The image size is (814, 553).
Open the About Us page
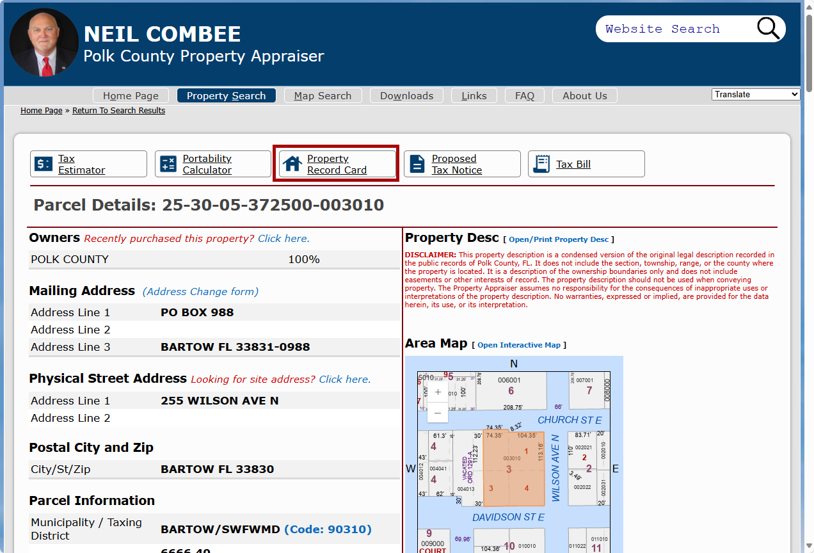584,95
